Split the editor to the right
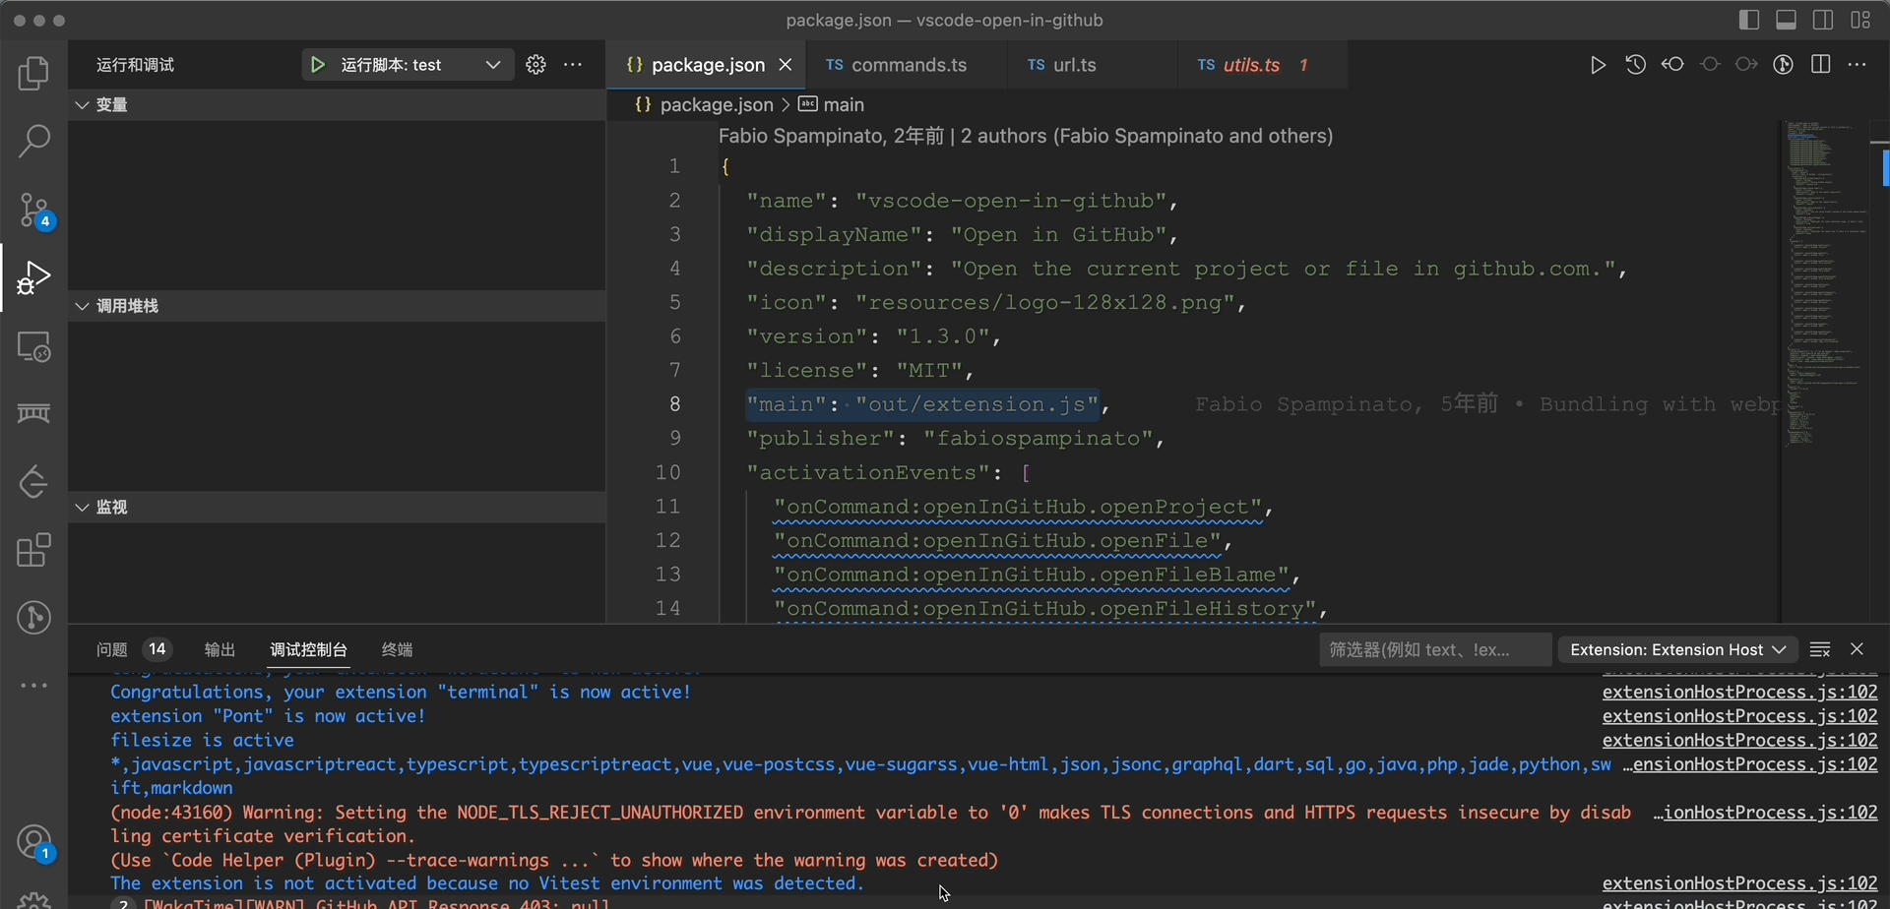The height and width of the screenshot is (909, 1890). pyautogui.click(x=1821, y=65)
